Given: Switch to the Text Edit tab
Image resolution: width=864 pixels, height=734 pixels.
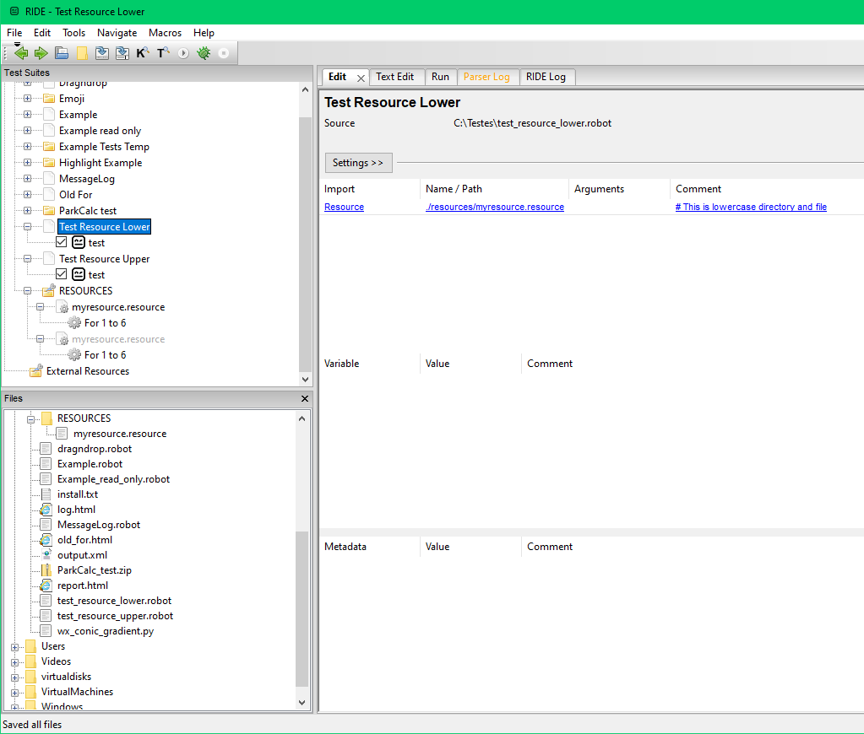Looking at the screenshot, I should point(396,77).
